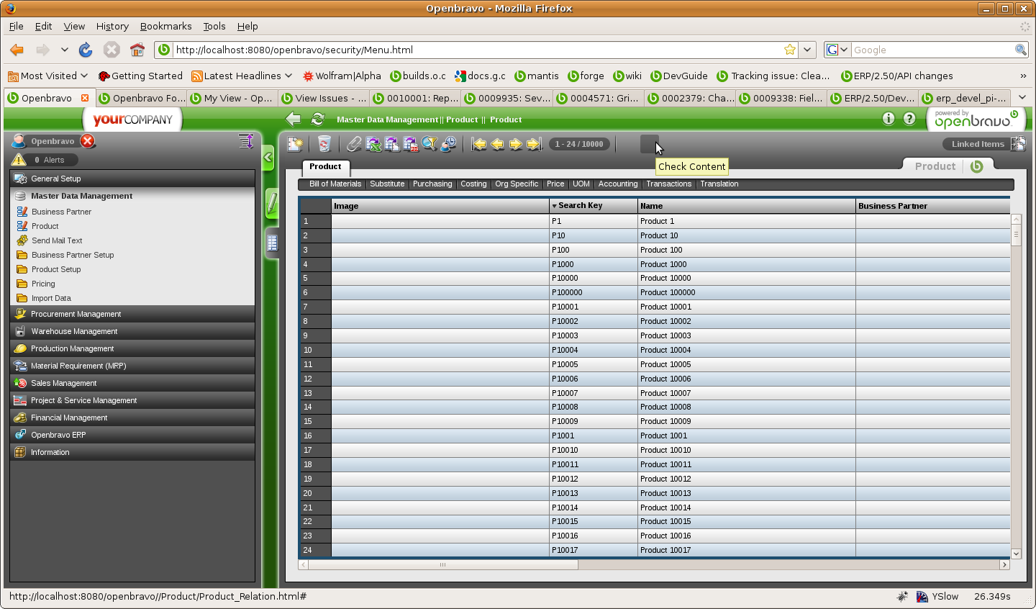Expand the Product Setup folder

[x=56, y=269]
